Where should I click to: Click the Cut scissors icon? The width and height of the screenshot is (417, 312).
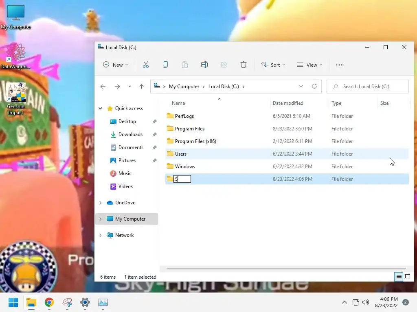point(146,65)
